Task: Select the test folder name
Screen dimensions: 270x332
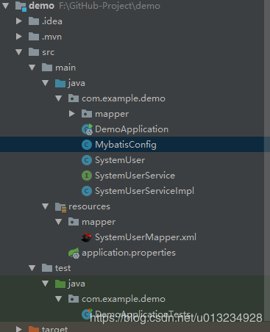Action: pos(63,268)
